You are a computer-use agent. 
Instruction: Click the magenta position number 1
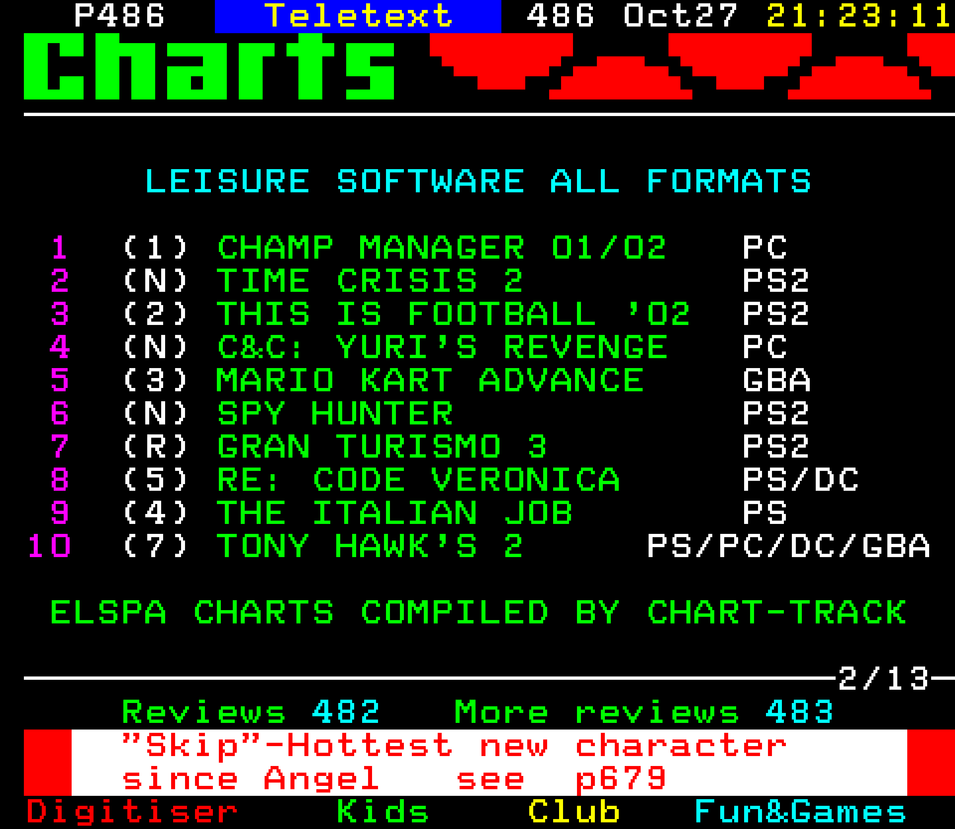coord(60,247)
